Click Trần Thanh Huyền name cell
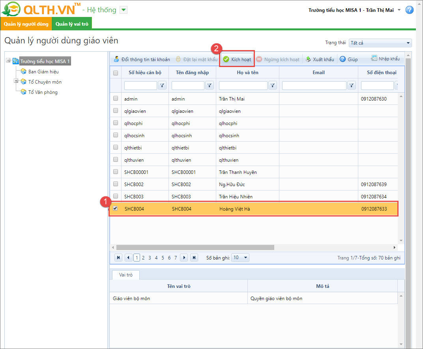The width and height of the screenshot is (423, 349). click(247, 172)
